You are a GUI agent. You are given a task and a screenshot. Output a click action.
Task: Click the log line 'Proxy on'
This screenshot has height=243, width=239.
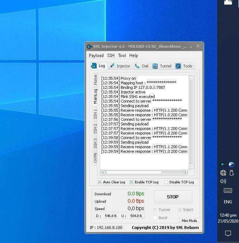pos(118,78)
